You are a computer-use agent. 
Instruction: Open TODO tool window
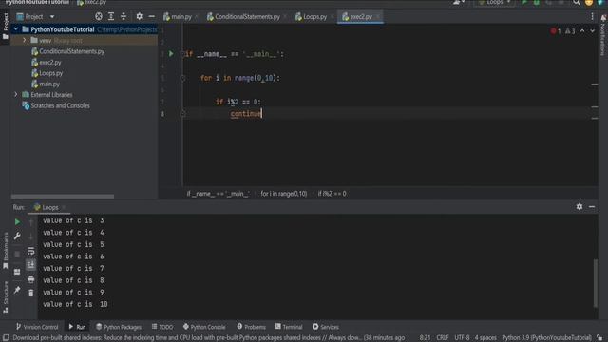tap(162, 327)
